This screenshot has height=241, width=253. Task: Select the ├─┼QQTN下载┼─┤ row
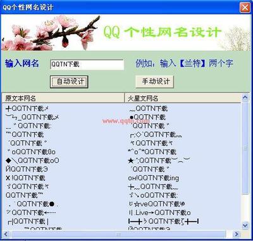[x=163, y=221]
